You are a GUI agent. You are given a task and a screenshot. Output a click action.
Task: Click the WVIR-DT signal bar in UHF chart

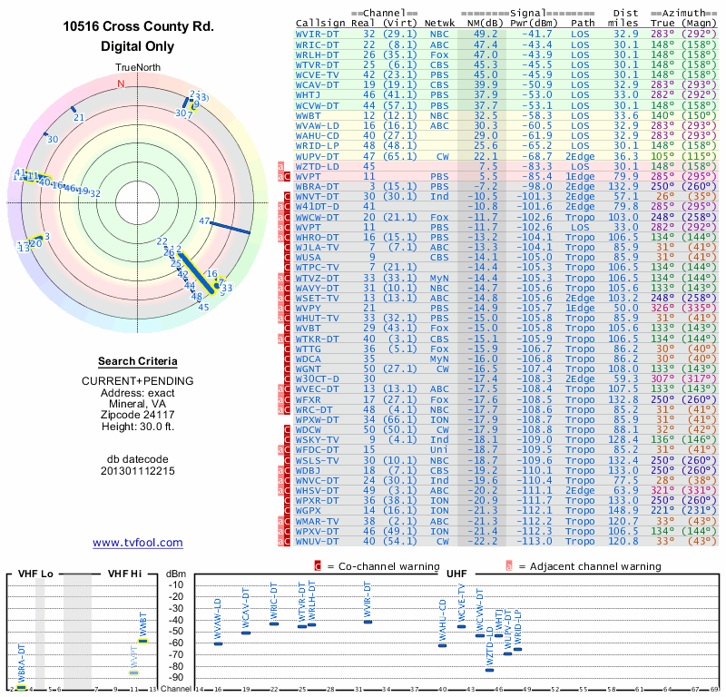pos(368,622)
